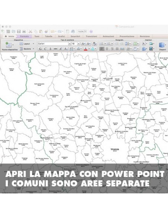Click the insert shape icon
The height and width of the screenshot is (218, 168).
coord(144,49)
